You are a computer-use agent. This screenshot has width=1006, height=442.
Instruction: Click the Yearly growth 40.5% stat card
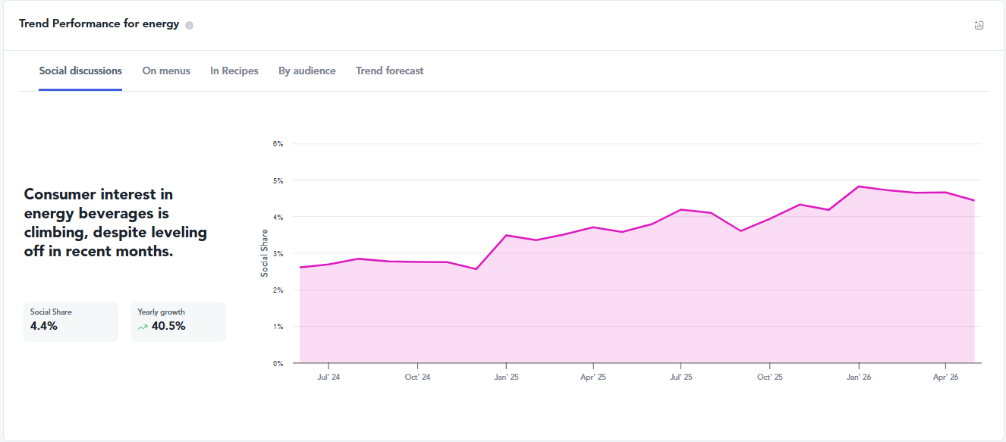tap(178, 321)
